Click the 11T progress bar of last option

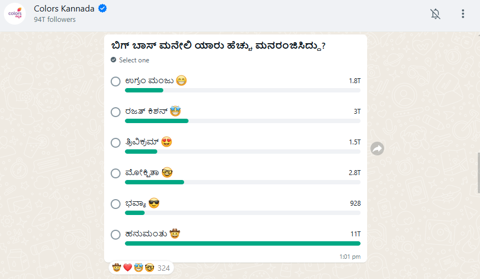click(x=243, y=243)
